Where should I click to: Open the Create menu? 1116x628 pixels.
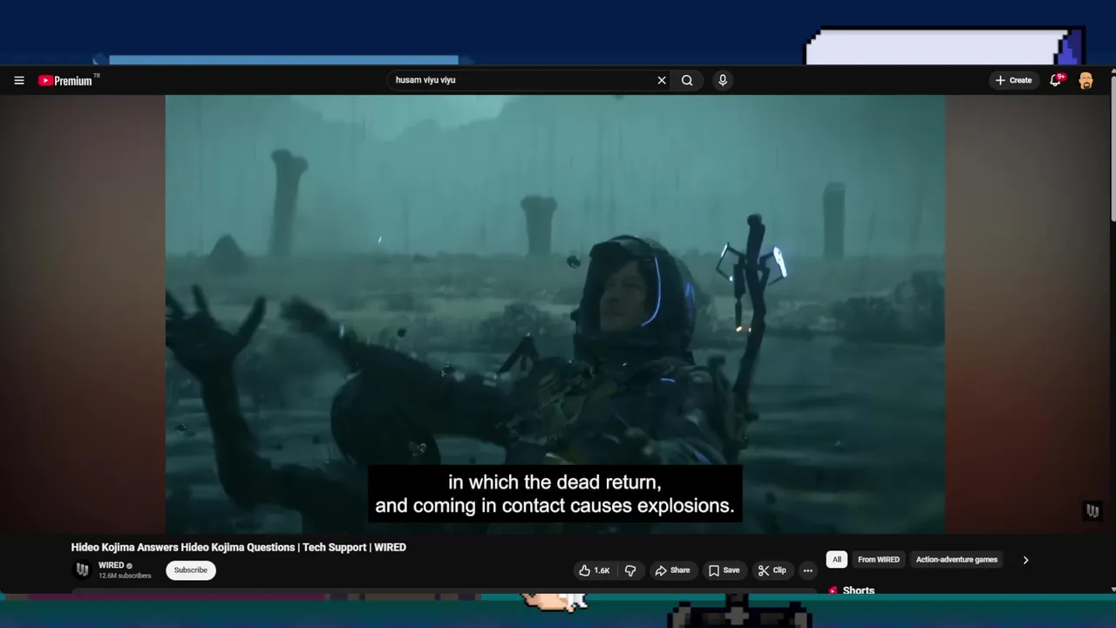(1013, 80)
